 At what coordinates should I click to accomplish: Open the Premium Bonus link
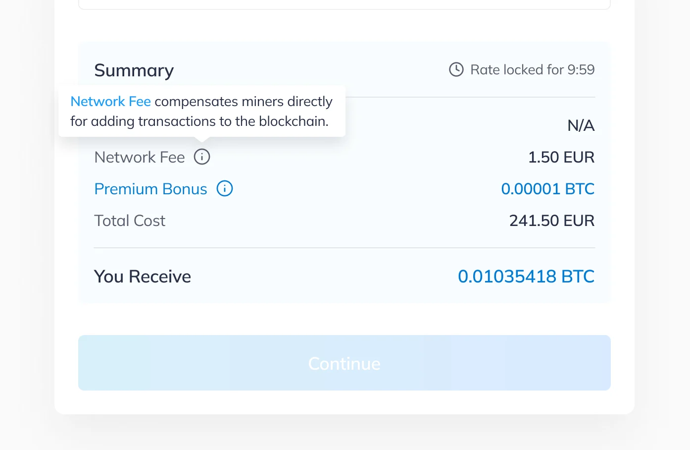(151, 189)
